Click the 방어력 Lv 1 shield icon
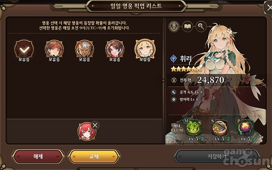272x170 pixels. [x=174, y=99]
